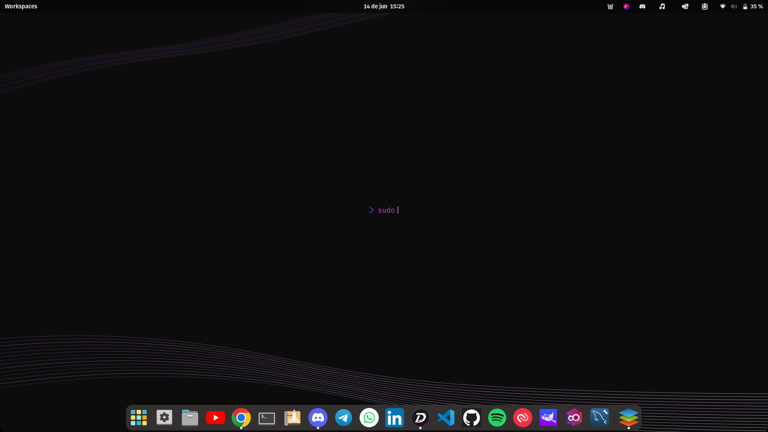Click the flame tray icon
Screen dimensions: 768x432
click(626, 6)
